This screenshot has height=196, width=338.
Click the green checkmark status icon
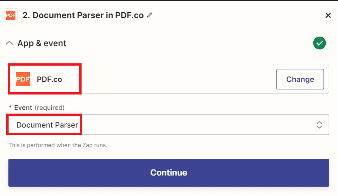pyautogui.click(x=319, y=43)
